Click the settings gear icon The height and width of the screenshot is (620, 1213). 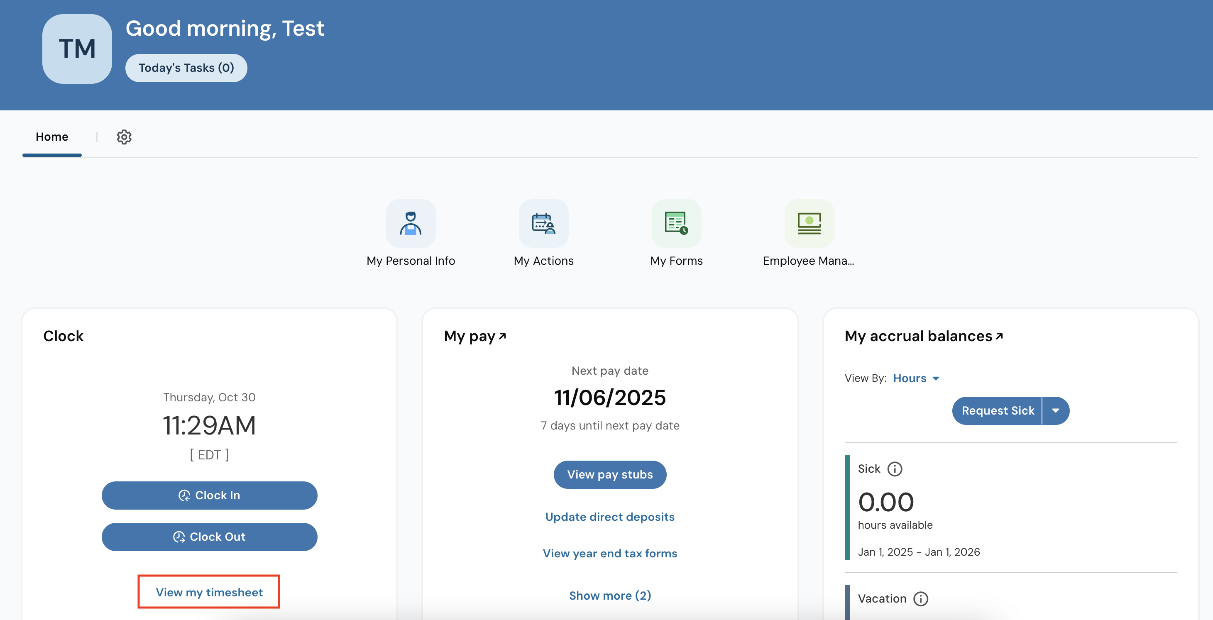tap(124, 137)
